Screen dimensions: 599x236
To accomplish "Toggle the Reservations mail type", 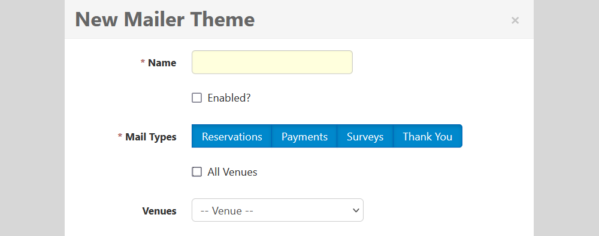I will 231,136.
